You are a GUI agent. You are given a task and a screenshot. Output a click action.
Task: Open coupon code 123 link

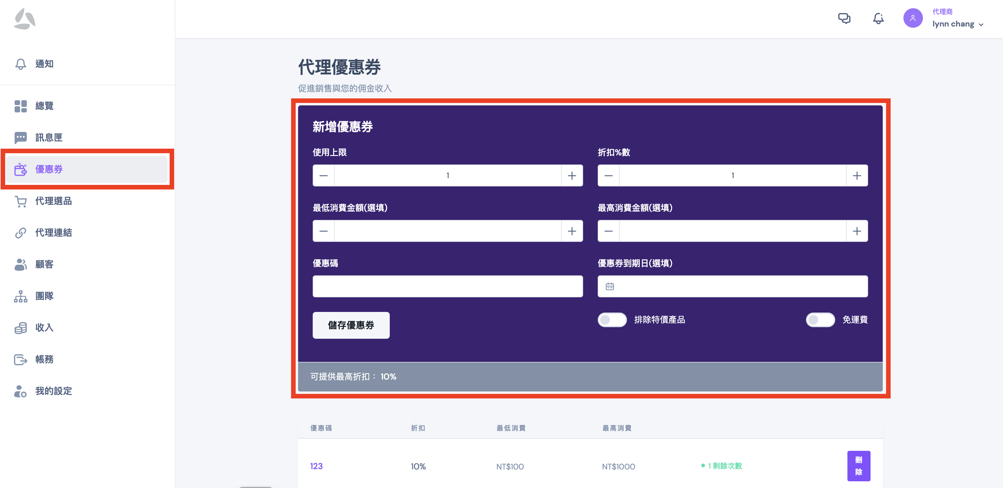(316, 466)
